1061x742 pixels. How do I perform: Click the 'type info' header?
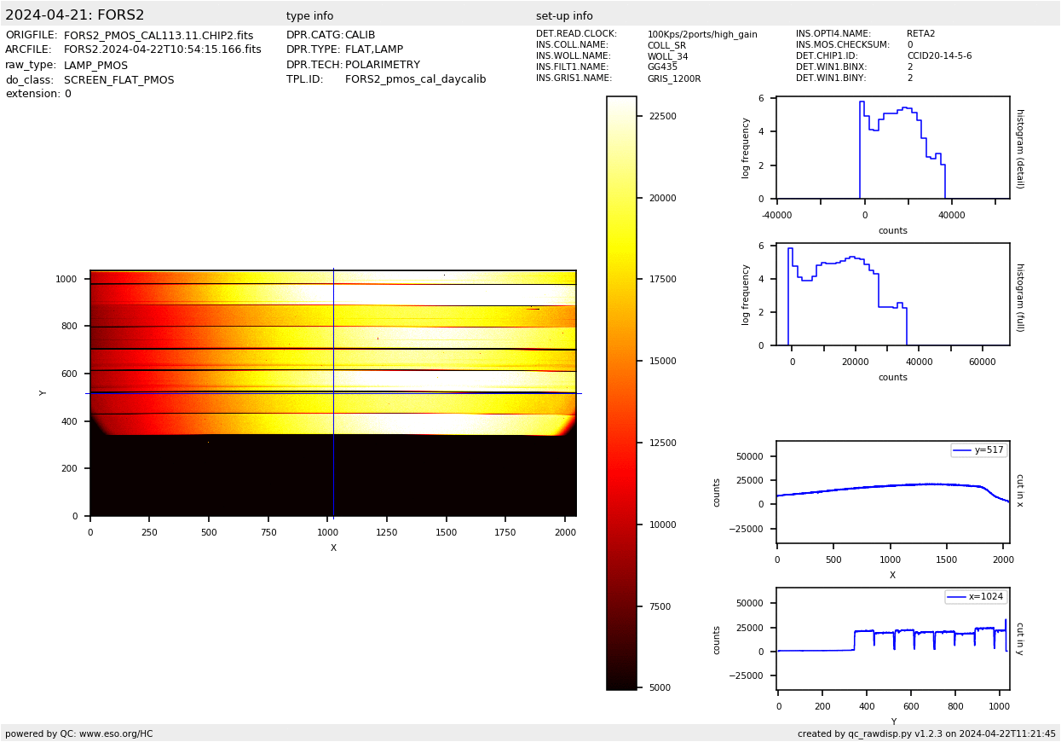click(309, 16)
